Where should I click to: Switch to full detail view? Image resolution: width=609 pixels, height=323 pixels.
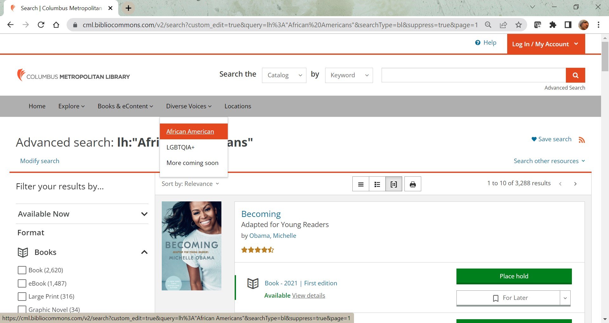point(394,184)
